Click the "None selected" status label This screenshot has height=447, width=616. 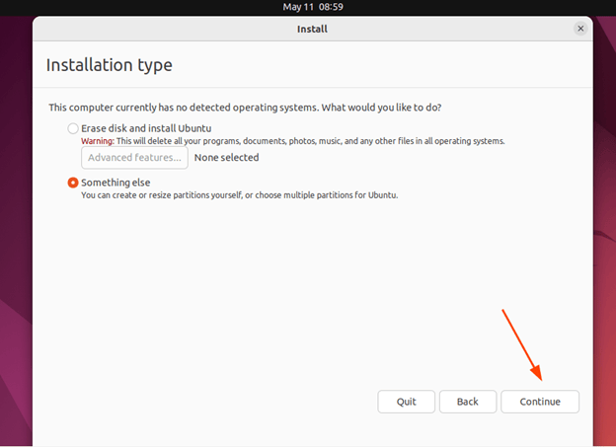click(226, 157)
